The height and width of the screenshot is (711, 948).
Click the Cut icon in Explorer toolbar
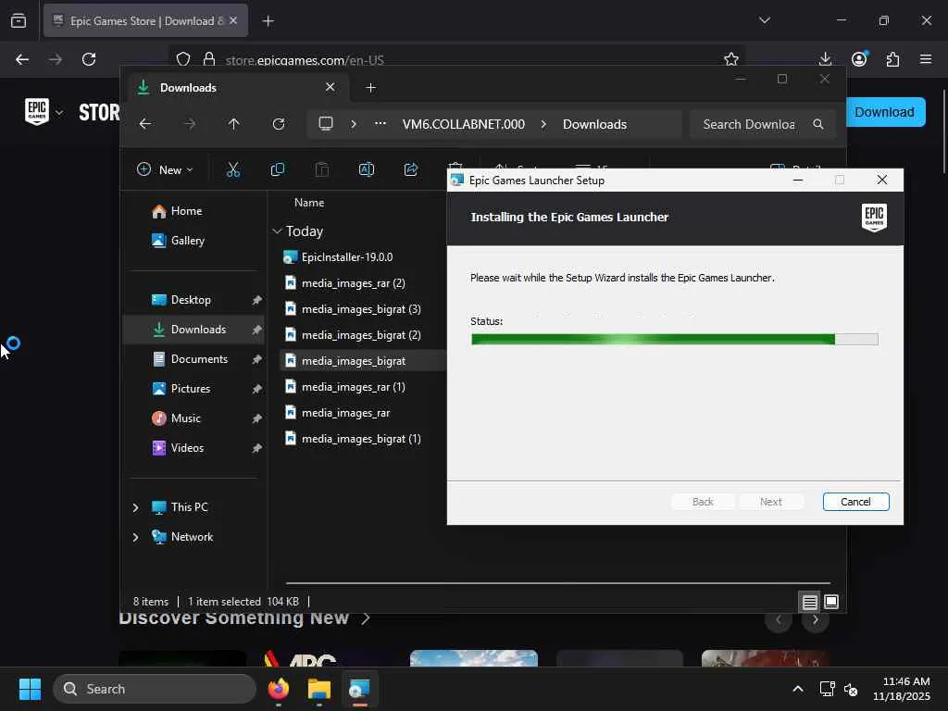(232, 170)
